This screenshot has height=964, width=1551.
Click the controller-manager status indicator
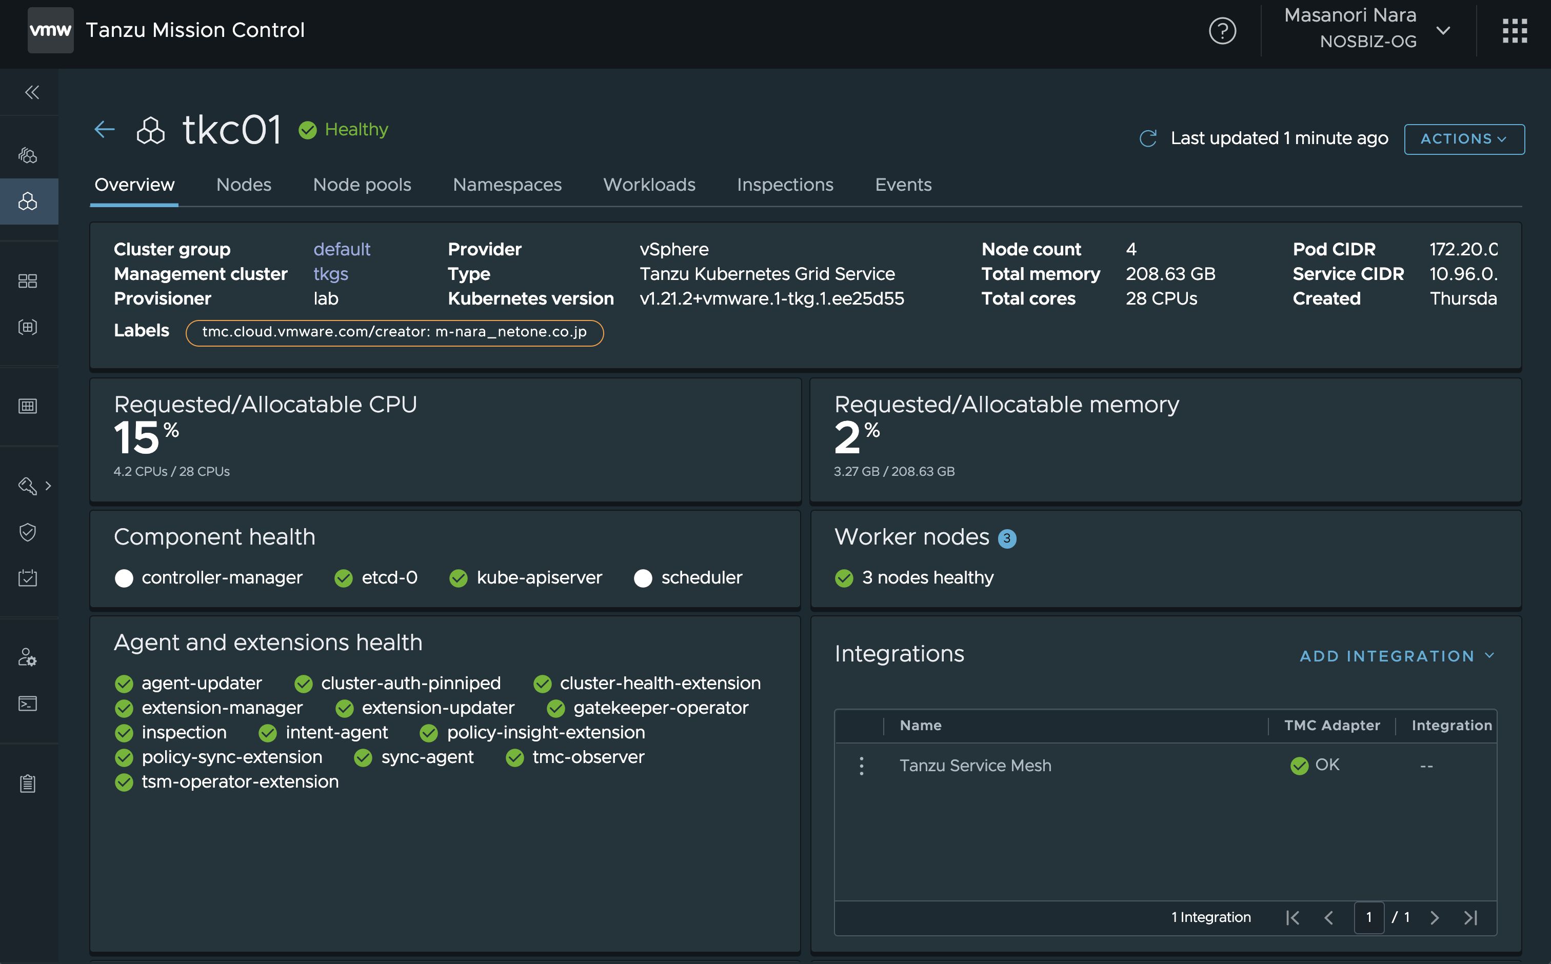pyautogui.click(x=124, y=578)
